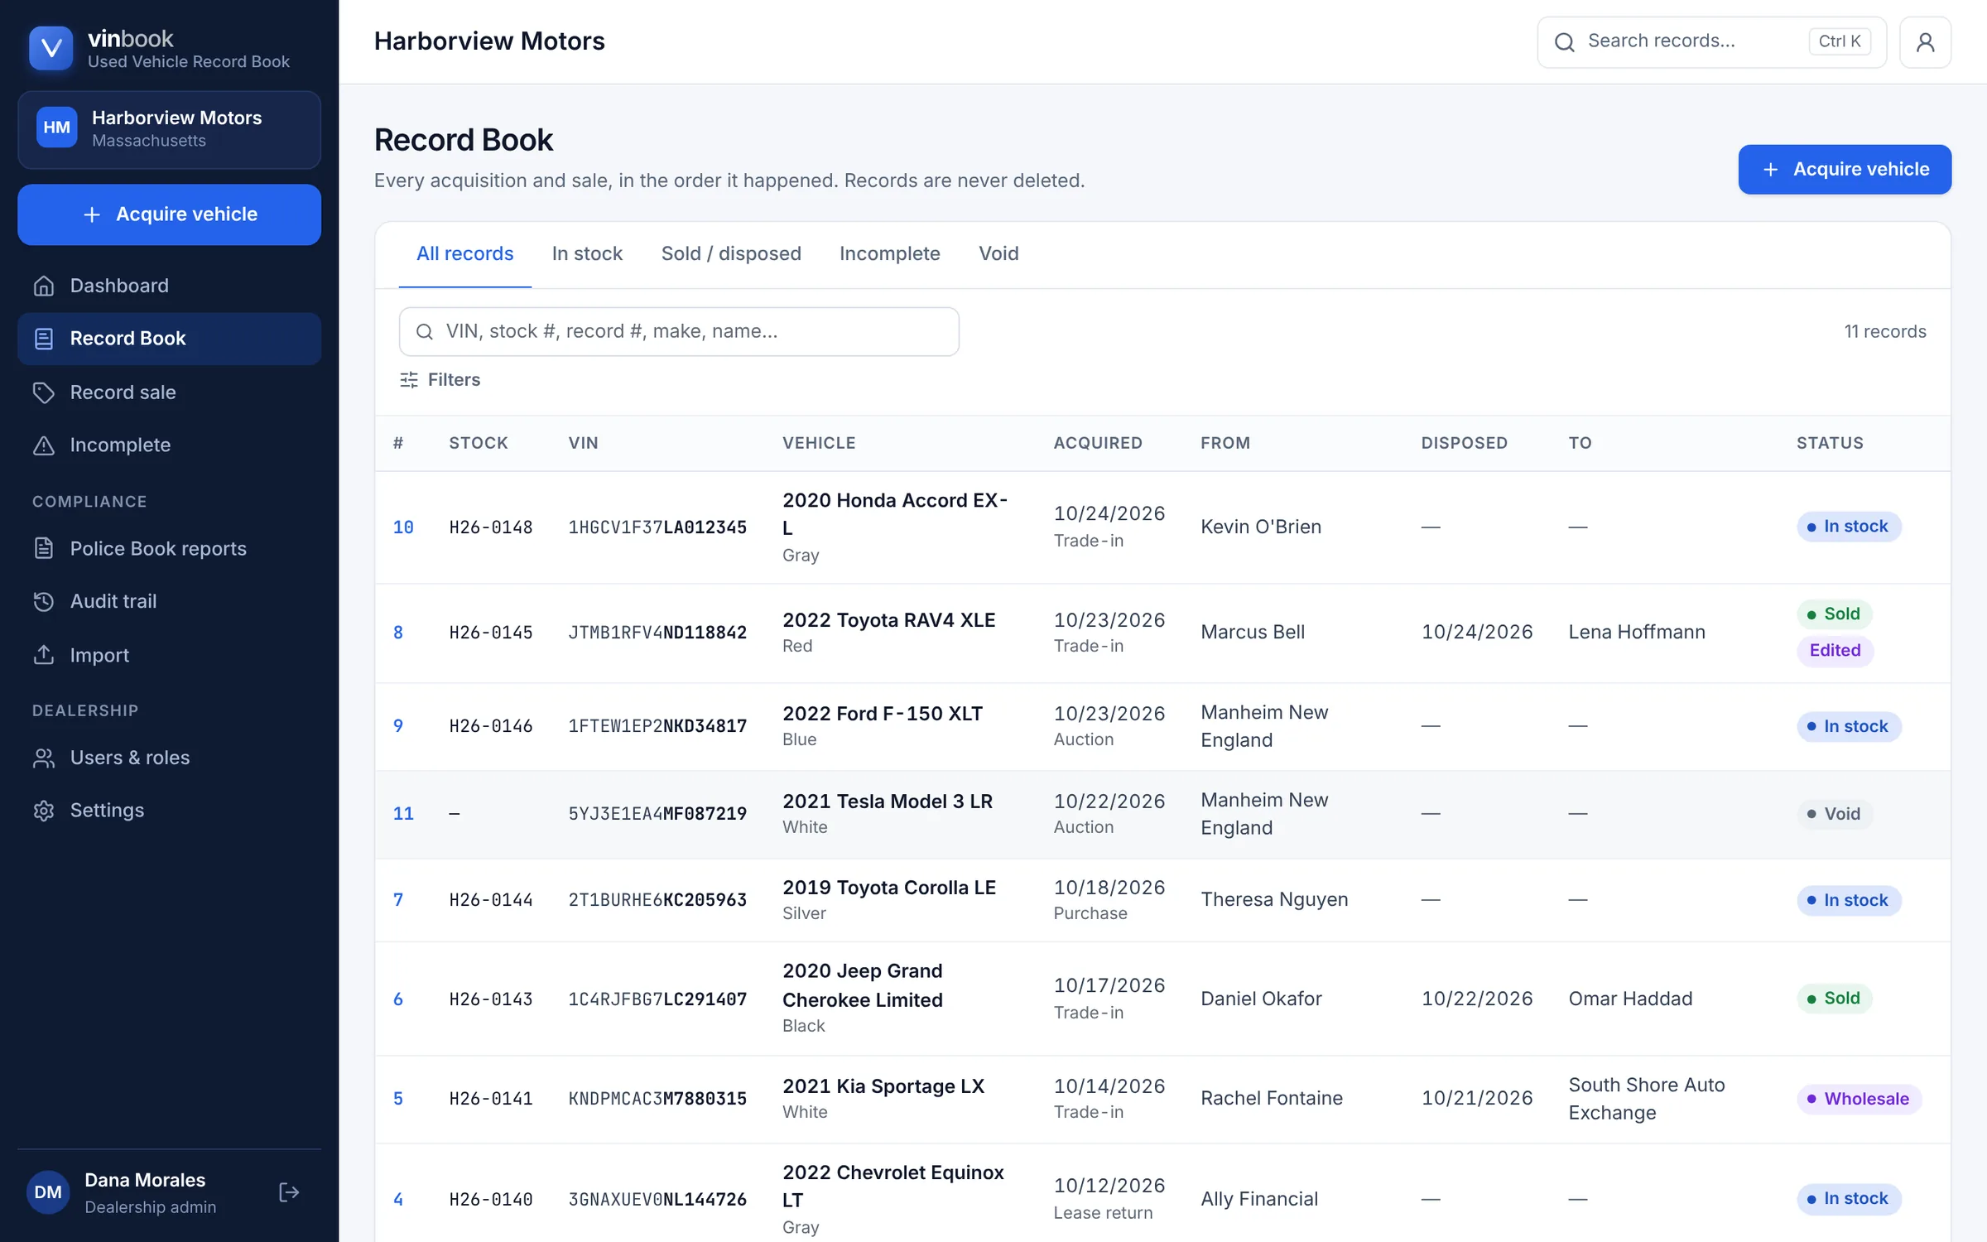Click the Record Book sidebar icon
The image size is (1987, 1242).
pyautogui.click(x=44, y=339)
